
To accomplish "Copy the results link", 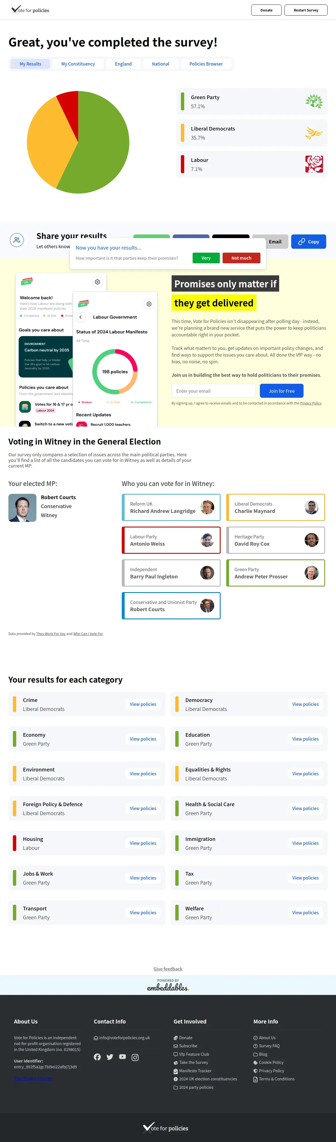I will click(309, 242).
